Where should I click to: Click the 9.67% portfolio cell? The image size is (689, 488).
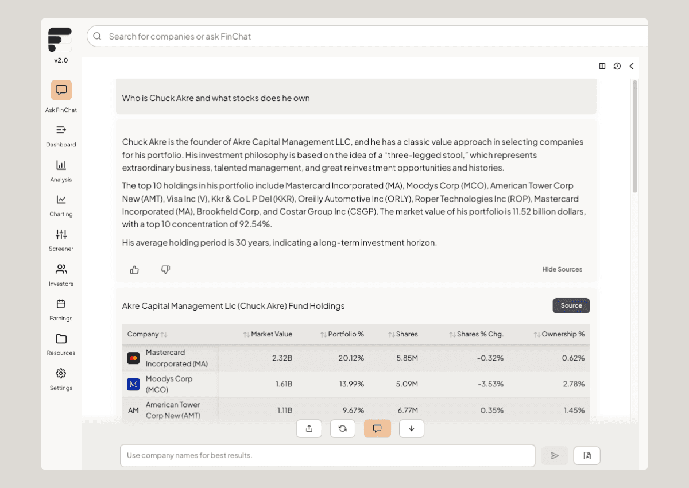pyautogui.click(x=354, y=410)
